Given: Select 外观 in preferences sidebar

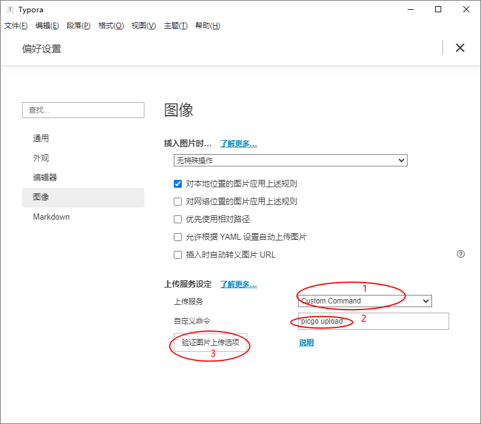Looking at the screenshot, I should click(x=83, y=158).
